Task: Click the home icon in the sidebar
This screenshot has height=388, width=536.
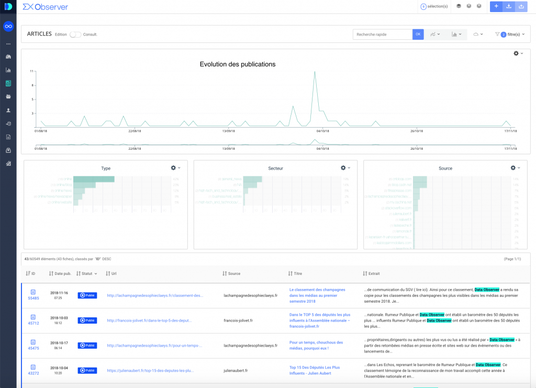Action: pos(8,57)
